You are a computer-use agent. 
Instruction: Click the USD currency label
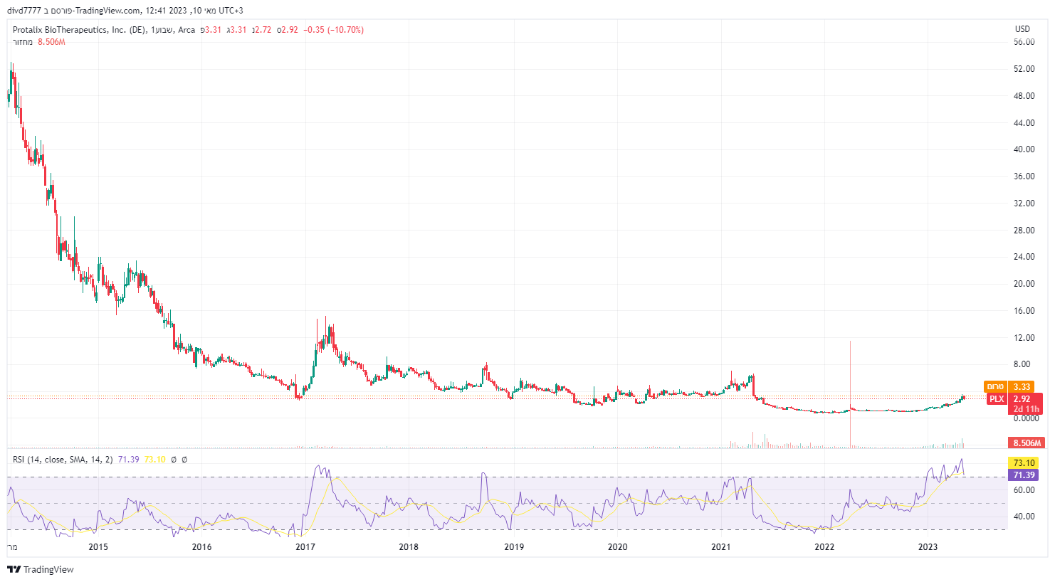(x=1022, y=29)
